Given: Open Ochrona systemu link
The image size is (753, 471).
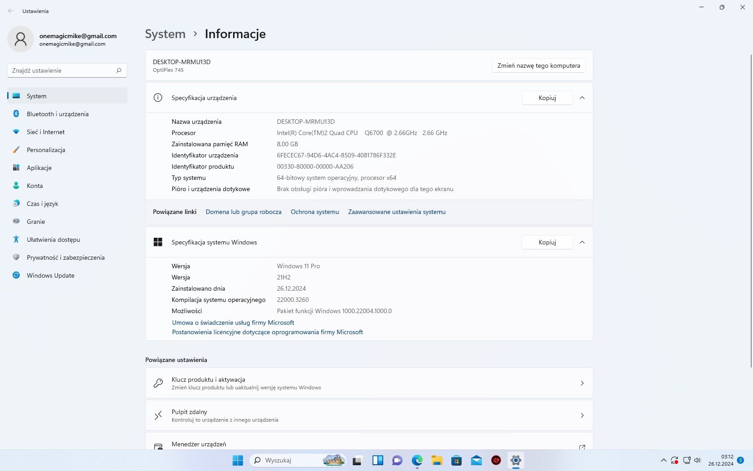Looking at the screenshot, I should [x=315, y=212].
